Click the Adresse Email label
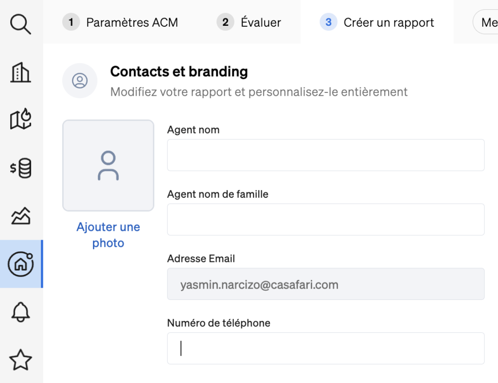The width and height of the screenshot is (498, 383). [x=201, y=259]
